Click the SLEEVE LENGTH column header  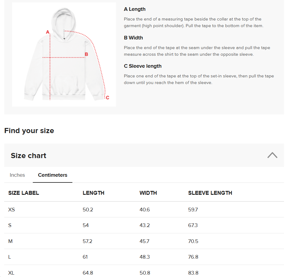[210, 193]
